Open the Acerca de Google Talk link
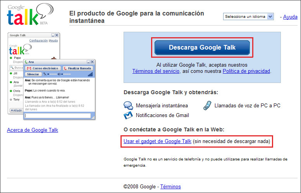 pos(33,130)
